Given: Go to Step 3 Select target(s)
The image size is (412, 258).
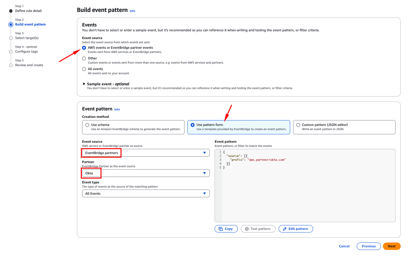Looking at the screenshot, I should [x=27, y=38].
